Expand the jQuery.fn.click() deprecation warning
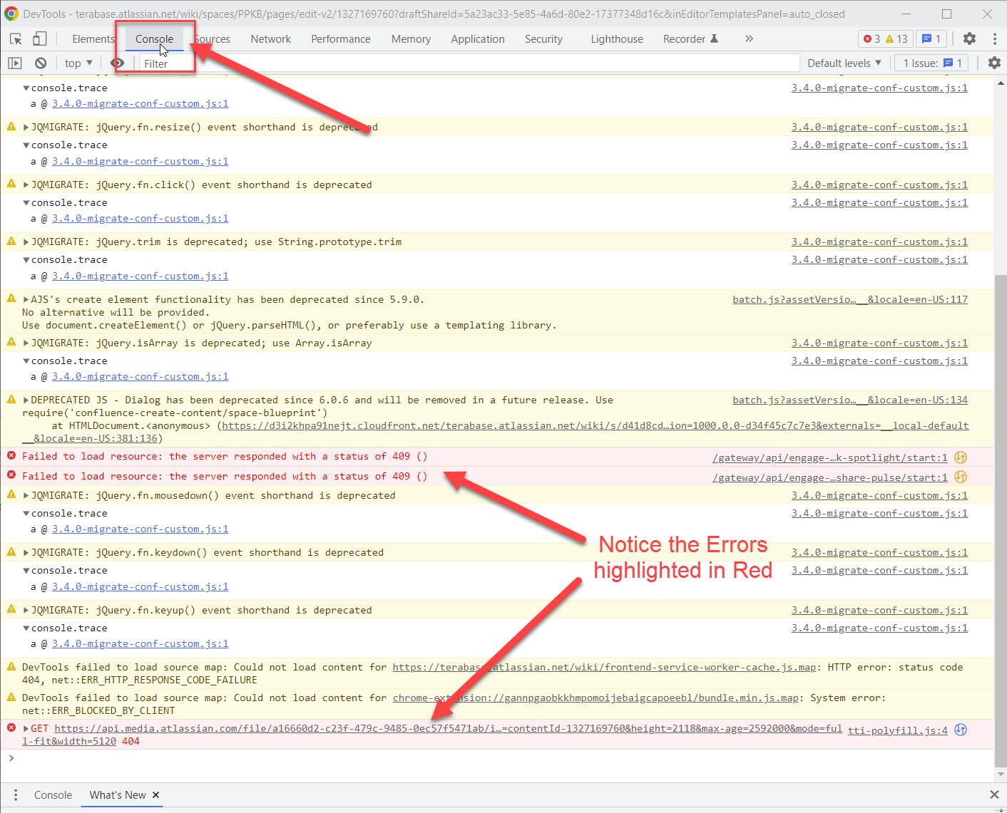Viewport: 1007px width, 813px height. pyautogui.click(x=26, y=185)
